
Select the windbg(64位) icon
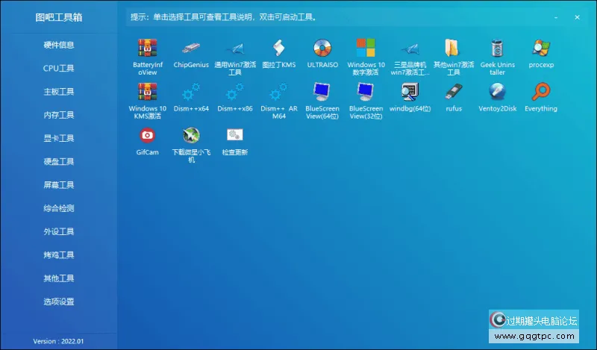410,92
